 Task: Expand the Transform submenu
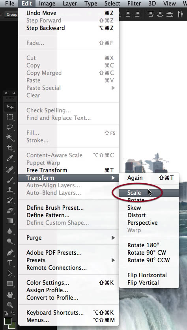click(69, 178)
